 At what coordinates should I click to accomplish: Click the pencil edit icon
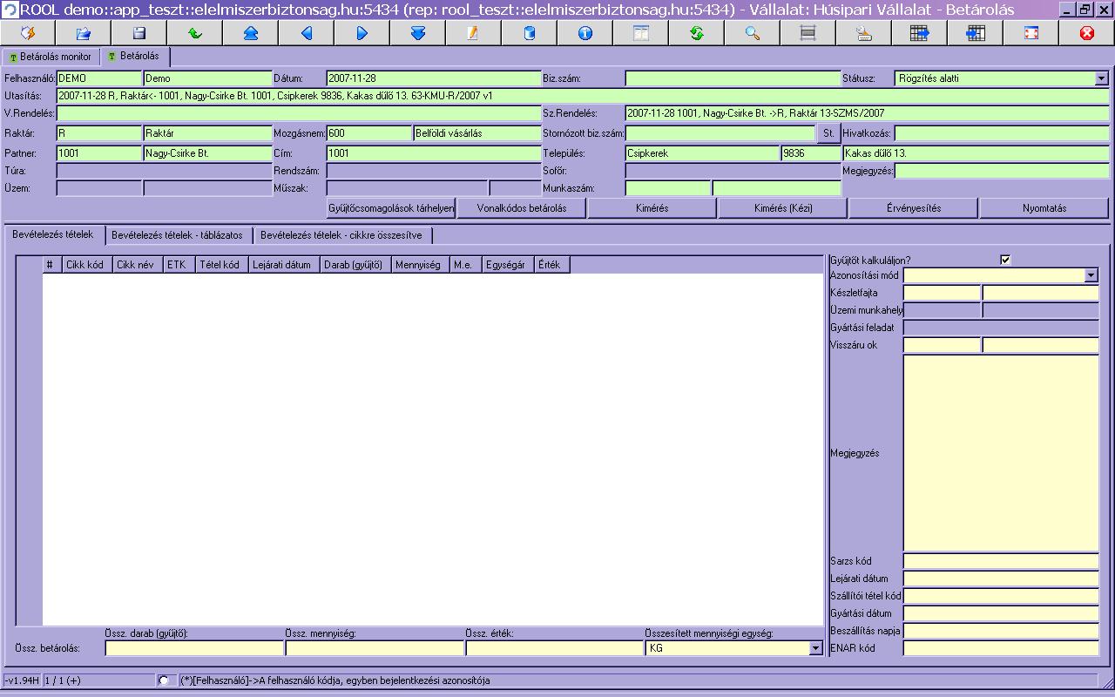point(473,33)
